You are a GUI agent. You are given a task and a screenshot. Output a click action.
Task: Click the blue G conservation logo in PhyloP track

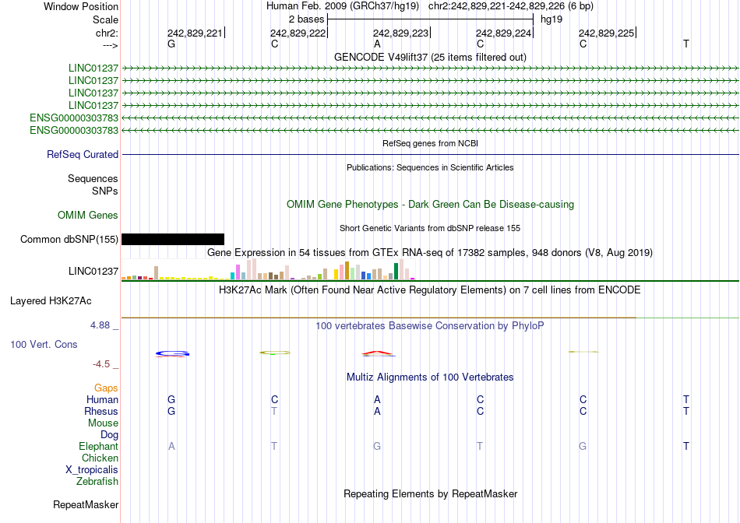pos(173,353)
